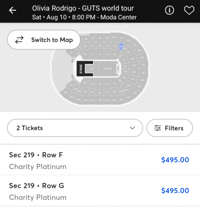Select the PIT area on the seat map

tap(92, 69)
